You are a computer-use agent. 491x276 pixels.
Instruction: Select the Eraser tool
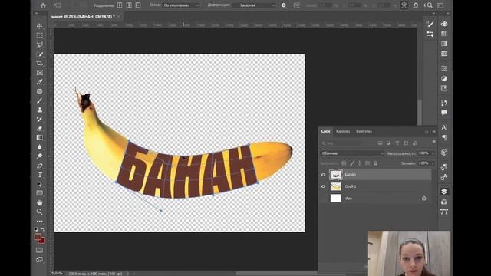tap(39, 128)
